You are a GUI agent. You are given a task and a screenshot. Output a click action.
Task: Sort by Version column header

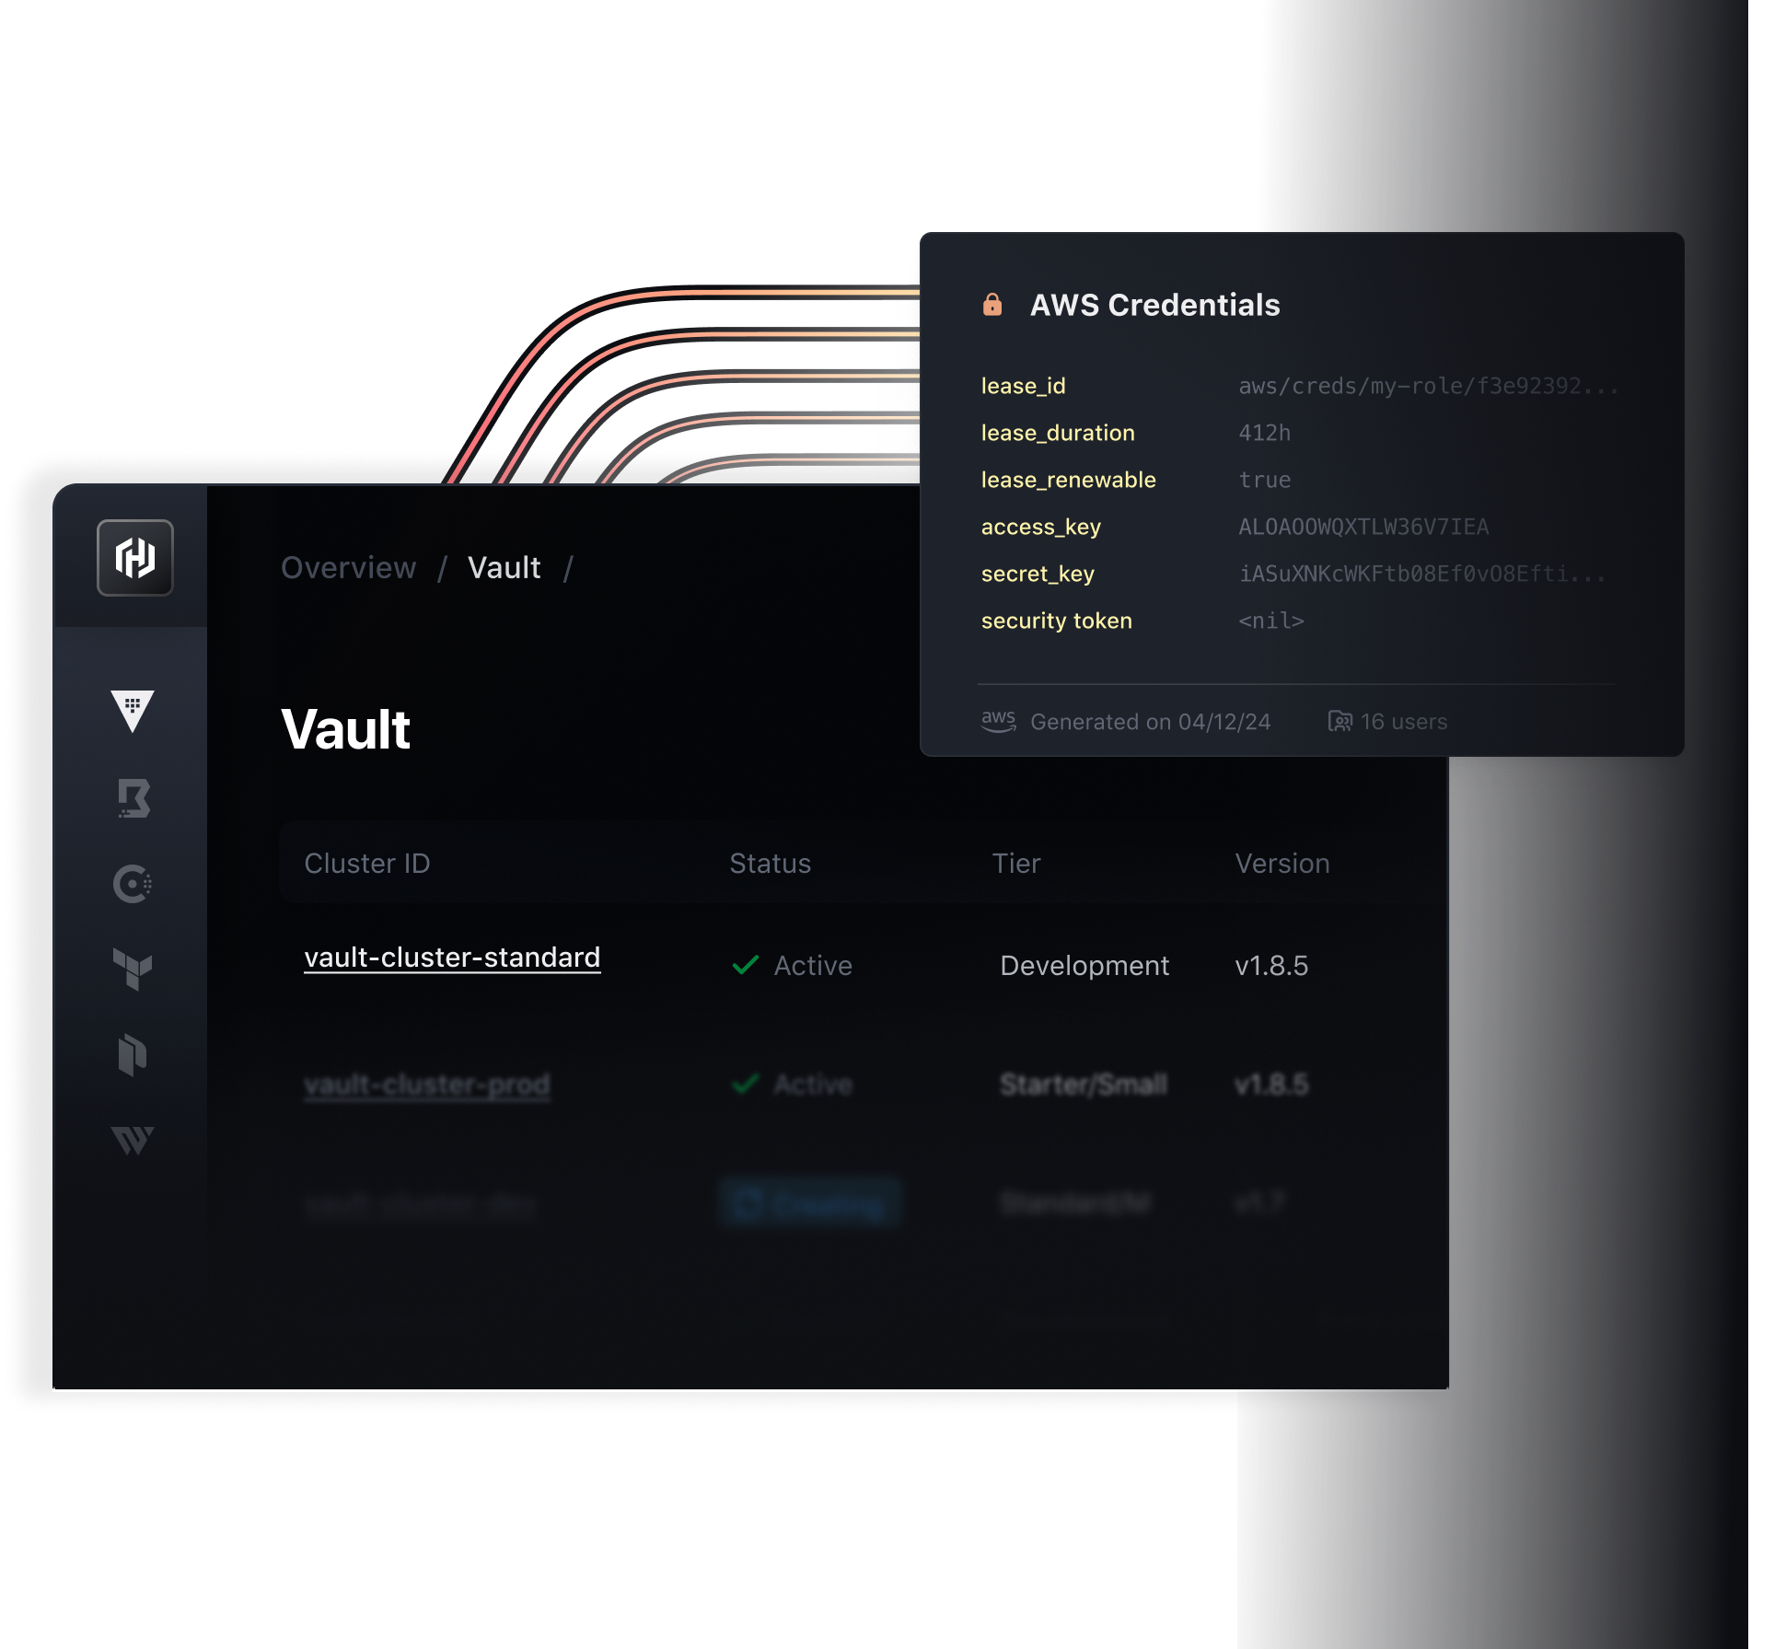[1282, 864]
